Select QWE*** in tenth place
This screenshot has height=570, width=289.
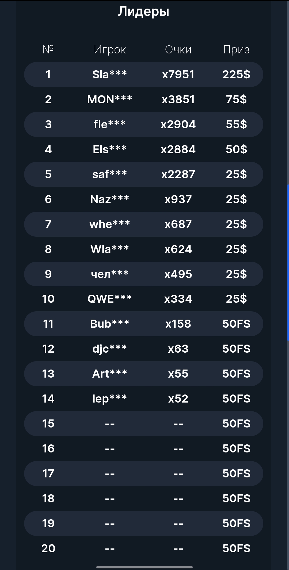click(110, 299)
